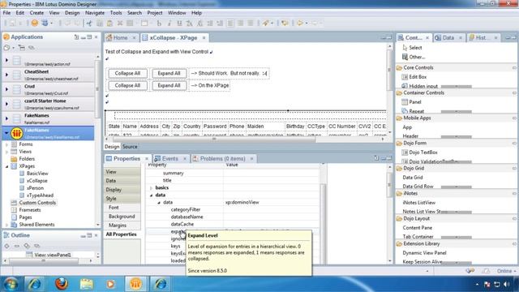
Task: Expand the Forms tree node
Action: [x=7, y=144]
